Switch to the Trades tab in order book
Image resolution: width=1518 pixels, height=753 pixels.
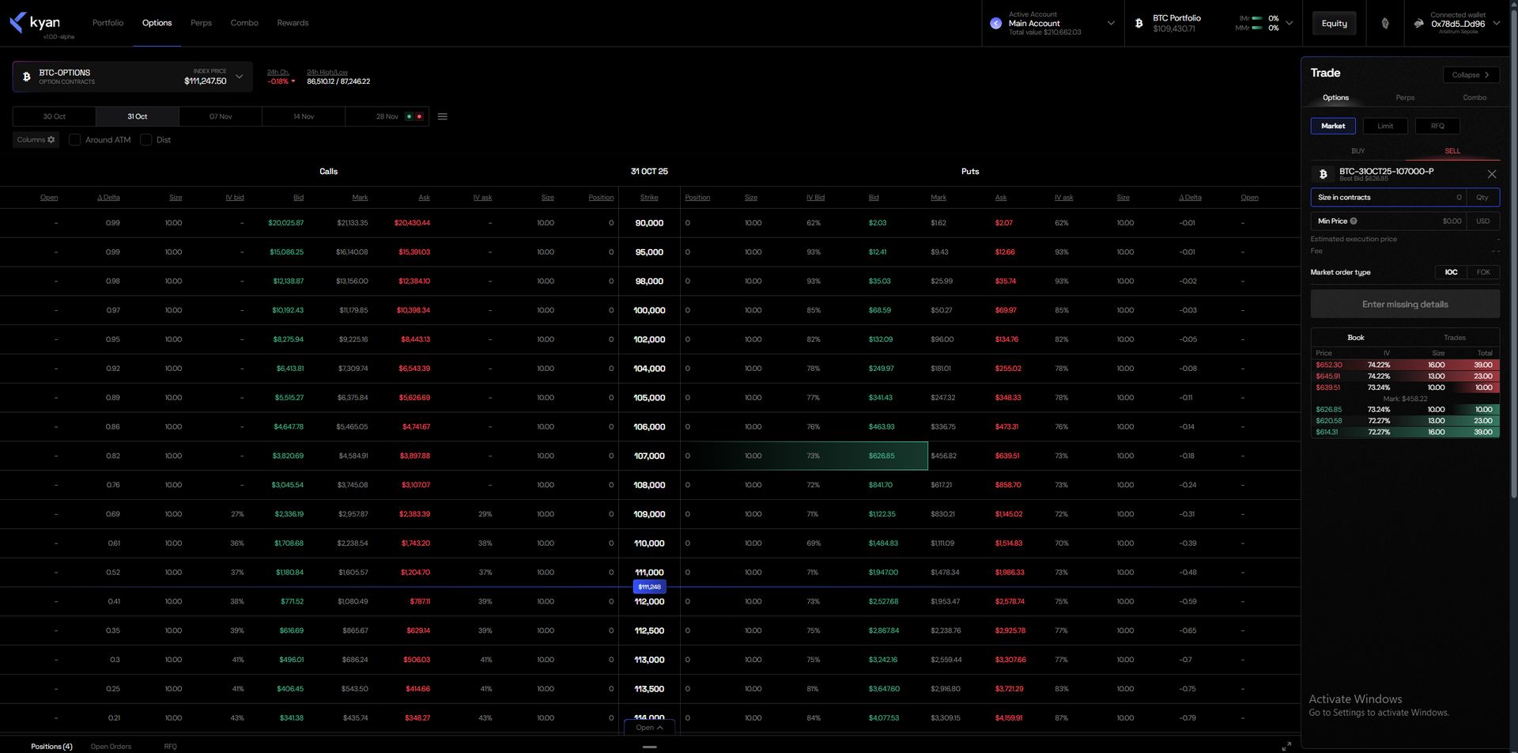(x=1454, y=338)
